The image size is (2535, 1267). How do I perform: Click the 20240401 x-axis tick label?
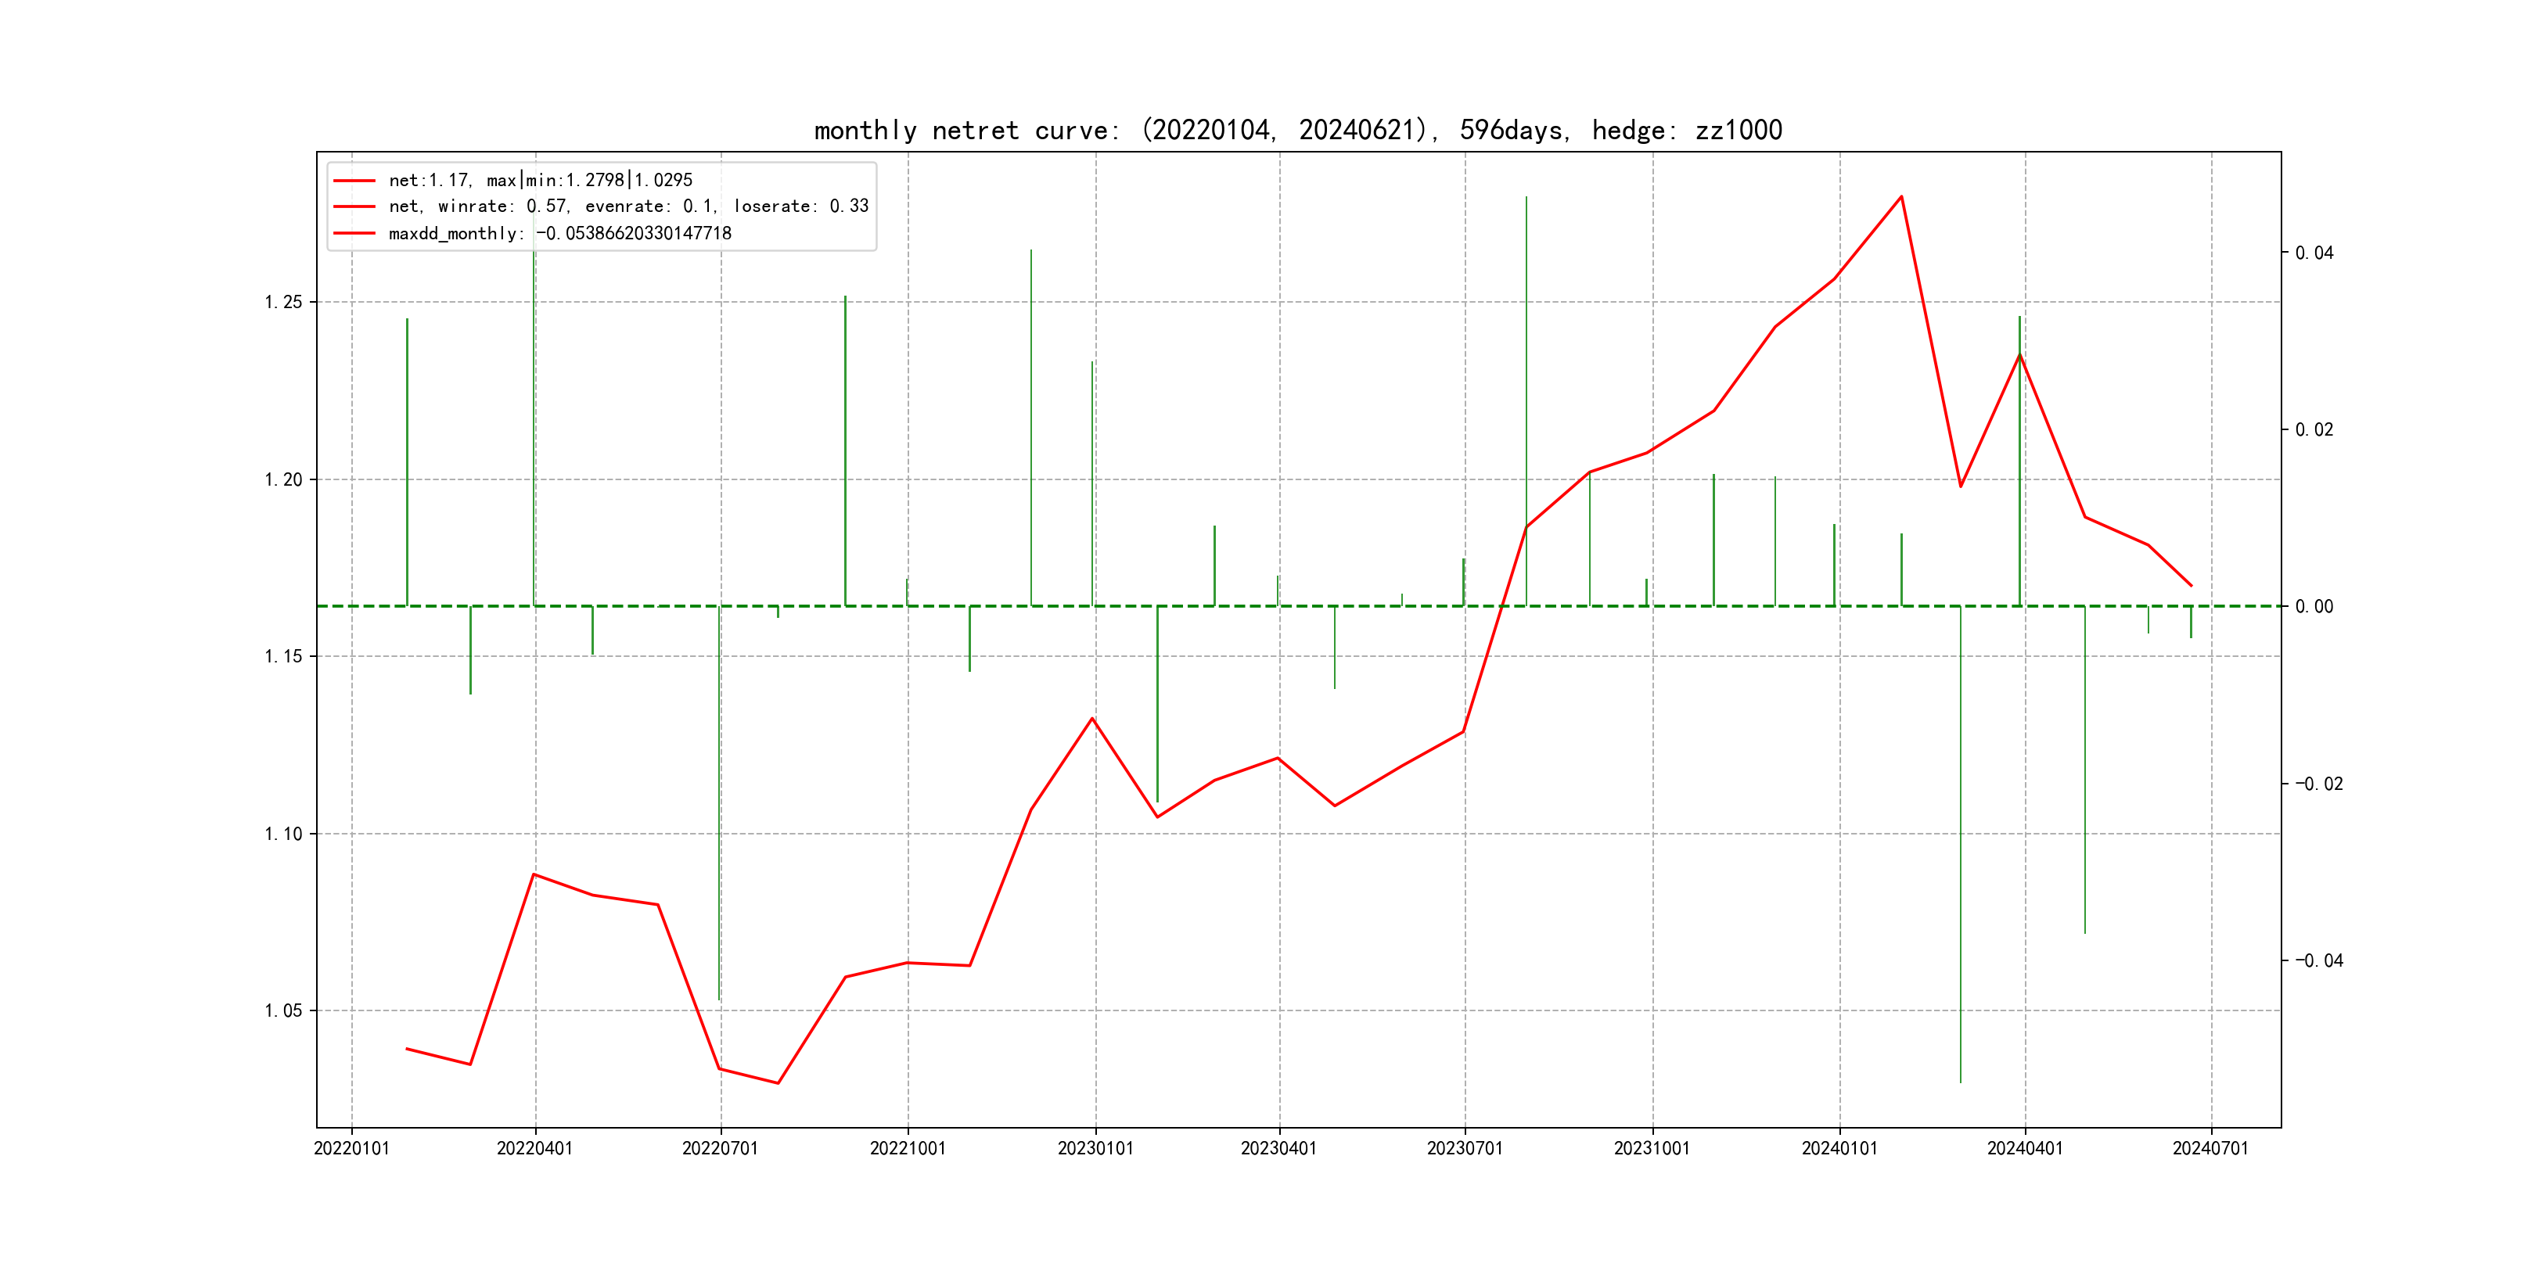click(x=2024, y=1148)
